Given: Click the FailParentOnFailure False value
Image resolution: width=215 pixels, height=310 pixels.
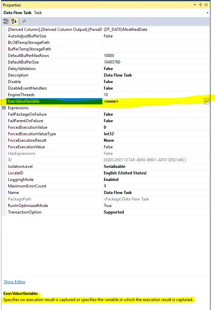Looking at the screenshot, I should 108,121.
